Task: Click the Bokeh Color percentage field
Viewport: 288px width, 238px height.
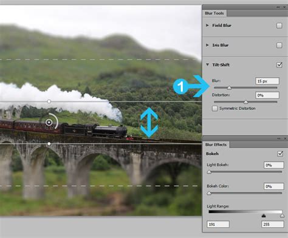Action: tap(274, 186)
